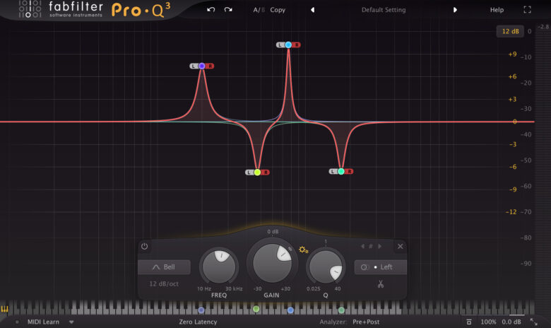Viewport: 551px width, 328px height.
Task: Click the -12 dB scale label
Action: coord(511,211)
